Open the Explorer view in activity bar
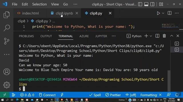The width and height of the screenshot is (183, 102). (x=7, y=15)
